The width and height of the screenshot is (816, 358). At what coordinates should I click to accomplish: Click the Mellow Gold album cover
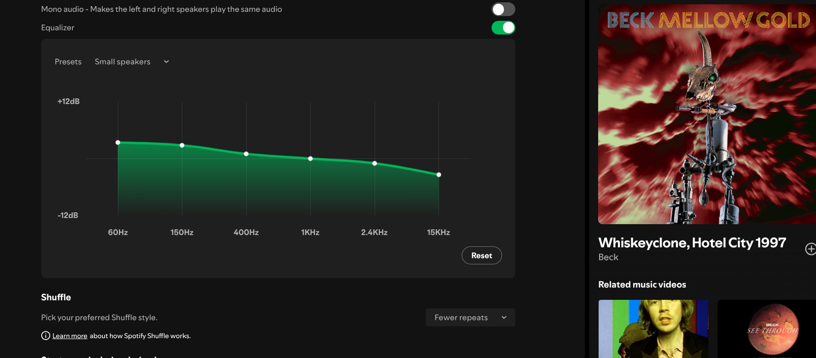[x=707, y=114]
